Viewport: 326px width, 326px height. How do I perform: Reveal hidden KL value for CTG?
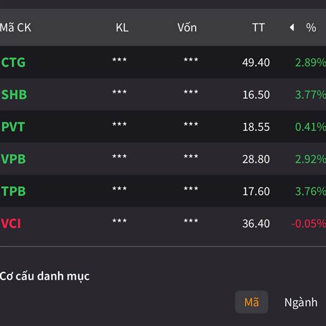[x=120, y=61]
